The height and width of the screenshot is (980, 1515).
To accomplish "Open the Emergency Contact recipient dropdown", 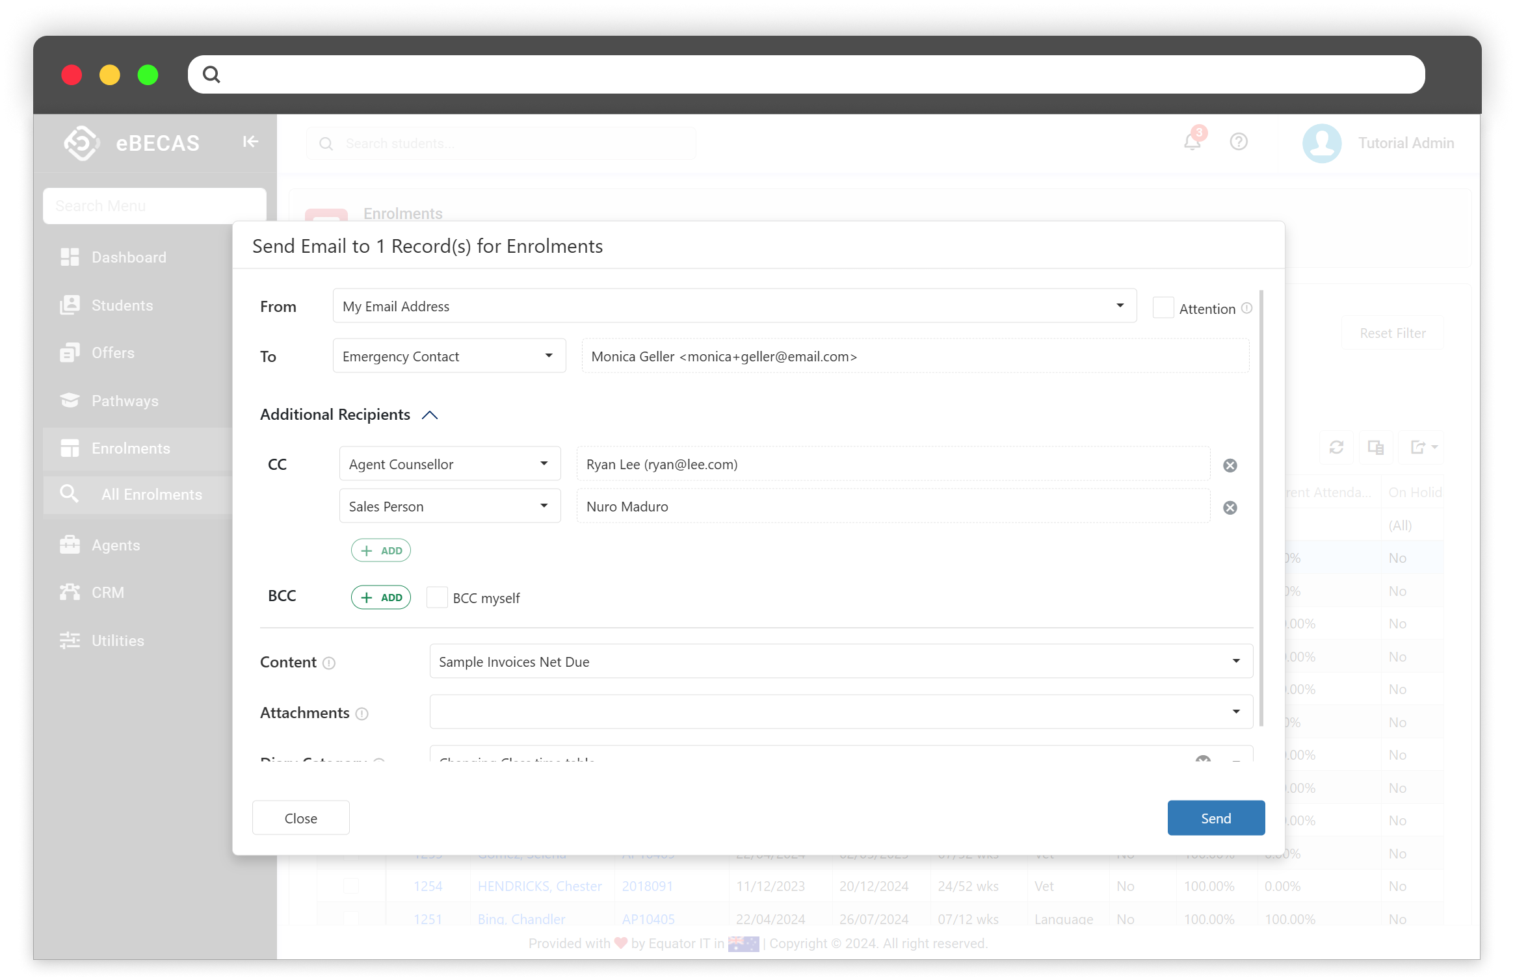I will [x=449, y=356].
